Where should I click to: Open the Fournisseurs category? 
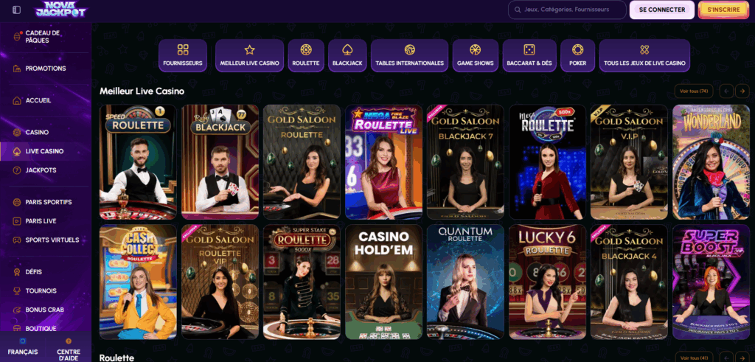pyautogui.click(x=183, y=56)
